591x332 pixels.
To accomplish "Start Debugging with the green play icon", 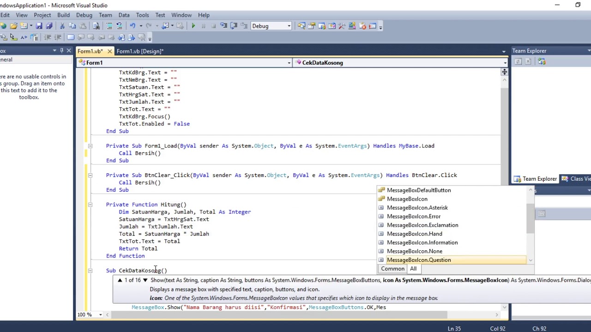I will point(193,26).
